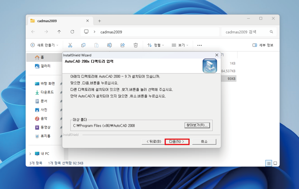Expand the 내 PC tree node
Screen dimensions: 299x189
coord(30,154)
